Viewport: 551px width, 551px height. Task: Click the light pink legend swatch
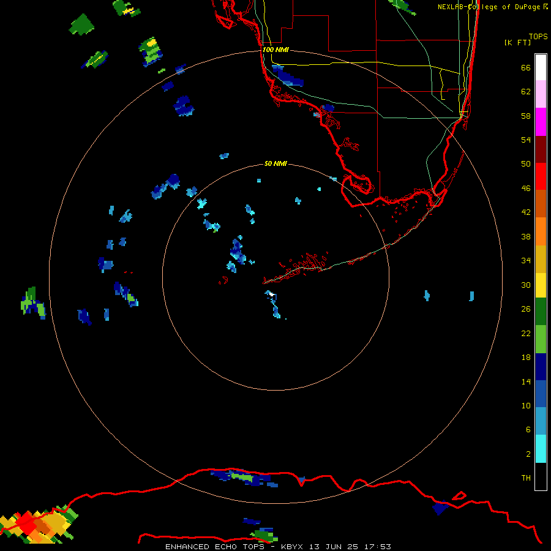click(x=541, y=94)
